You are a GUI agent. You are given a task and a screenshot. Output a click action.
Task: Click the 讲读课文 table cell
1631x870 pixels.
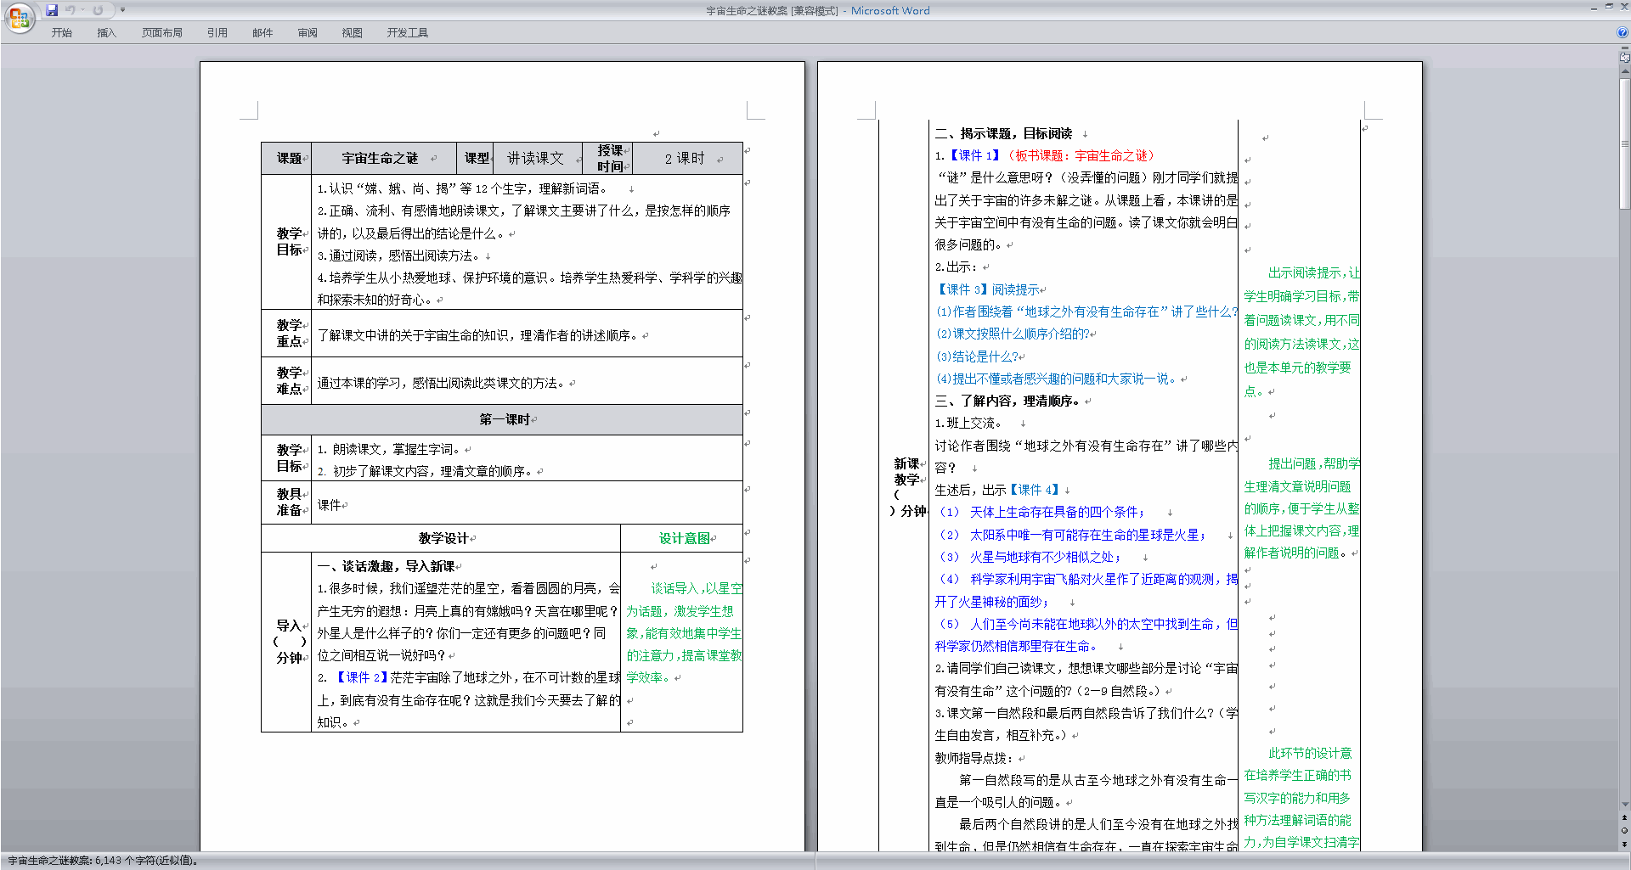(537, 159)
